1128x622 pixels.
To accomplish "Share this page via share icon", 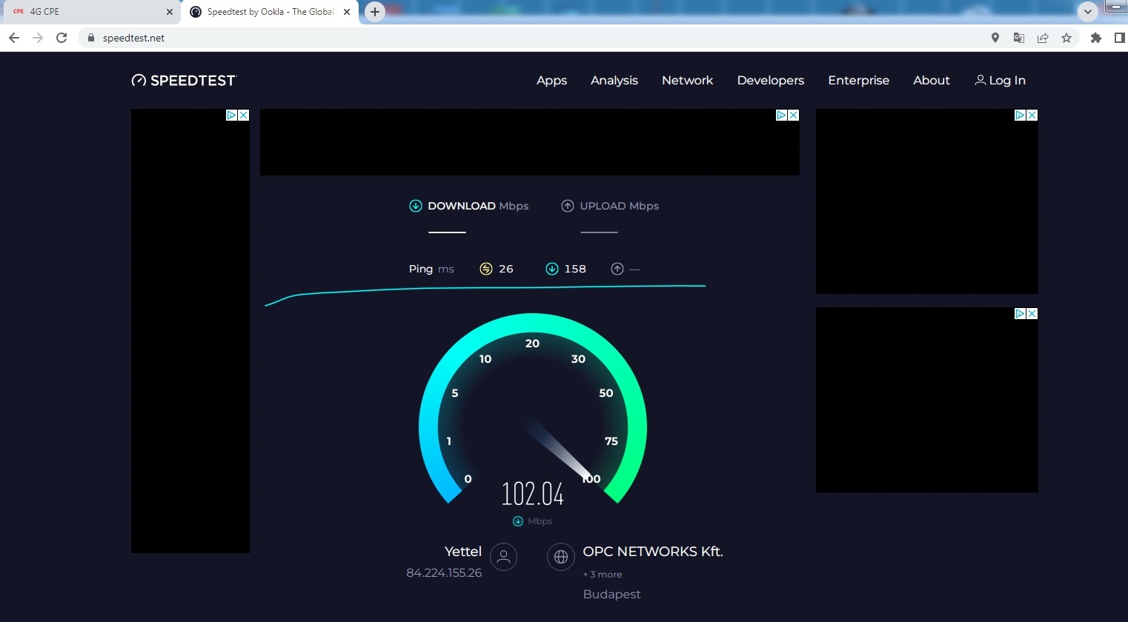I will pyautogui.click(x=1043, y=38).
